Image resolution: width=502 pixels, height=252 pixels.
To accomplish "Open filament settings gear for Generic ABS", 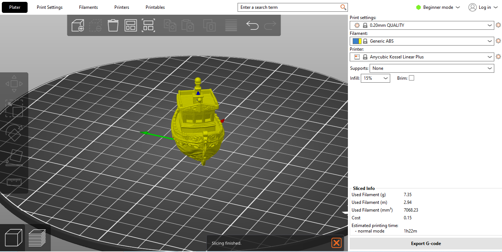I will tap(498, 41).
